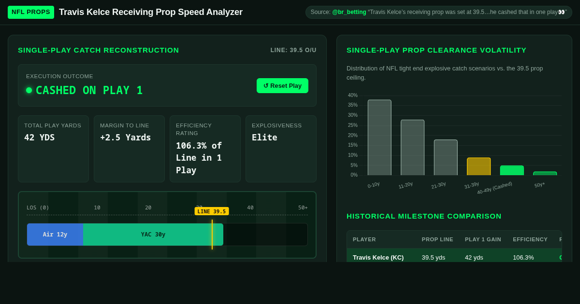
Task: Click the 11-20y chart bar
Action: 412,148
